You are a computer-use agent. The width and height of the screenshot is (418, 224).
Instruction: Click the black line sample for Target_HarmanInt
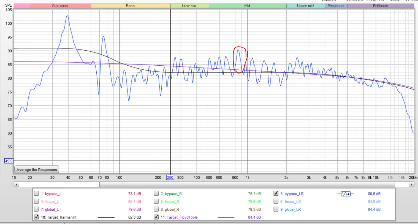point(106,217)
